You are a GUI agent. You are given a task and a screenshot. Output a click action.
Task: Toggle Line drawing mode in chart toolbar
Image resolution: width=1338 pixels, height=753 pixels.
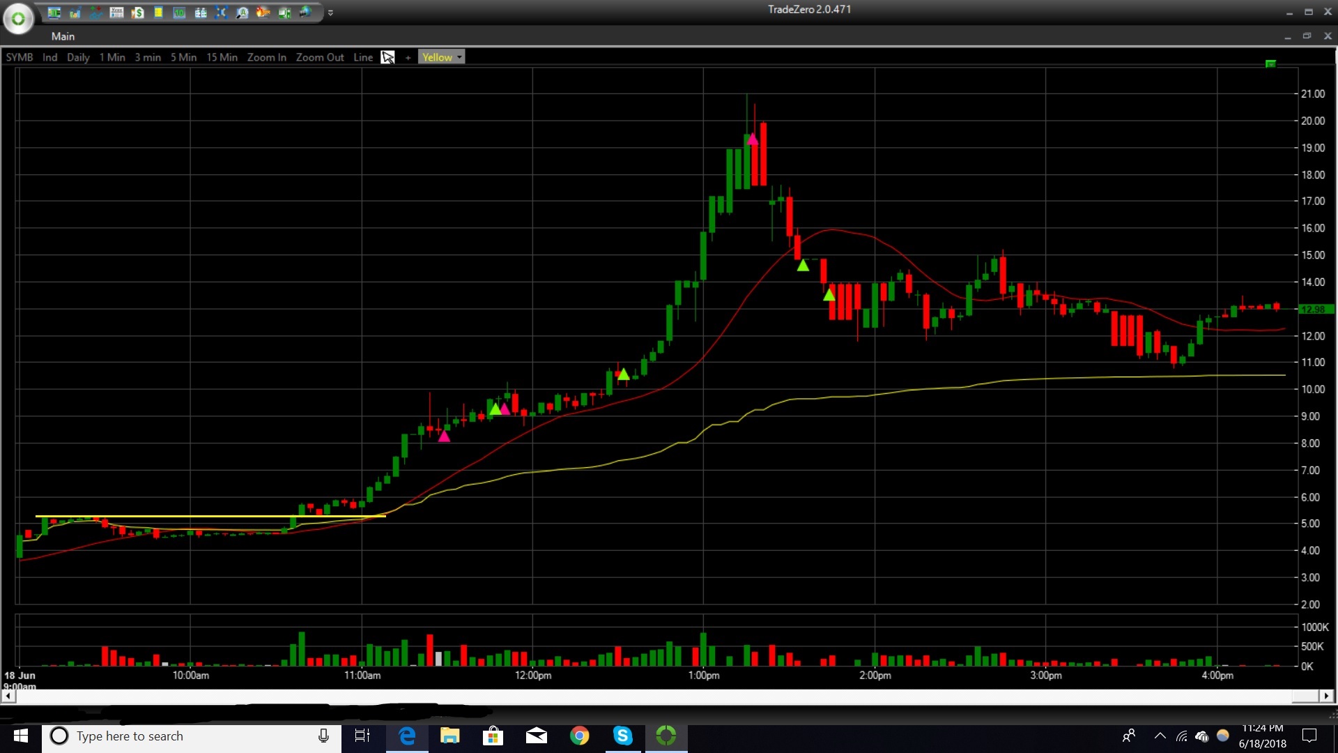tap(362, 57)
